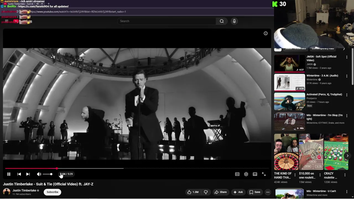Screen dimensions: 354x199
Task: Switch to theater mode
Action: pos(255,174)
